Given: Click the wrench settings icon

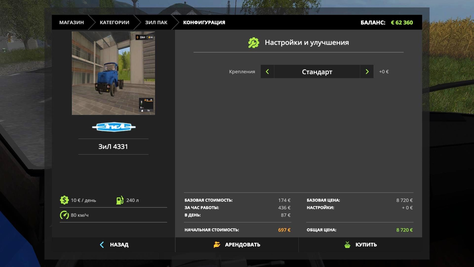Looking at the screenshot, I should pyautogui.click(x=254, y=43).
